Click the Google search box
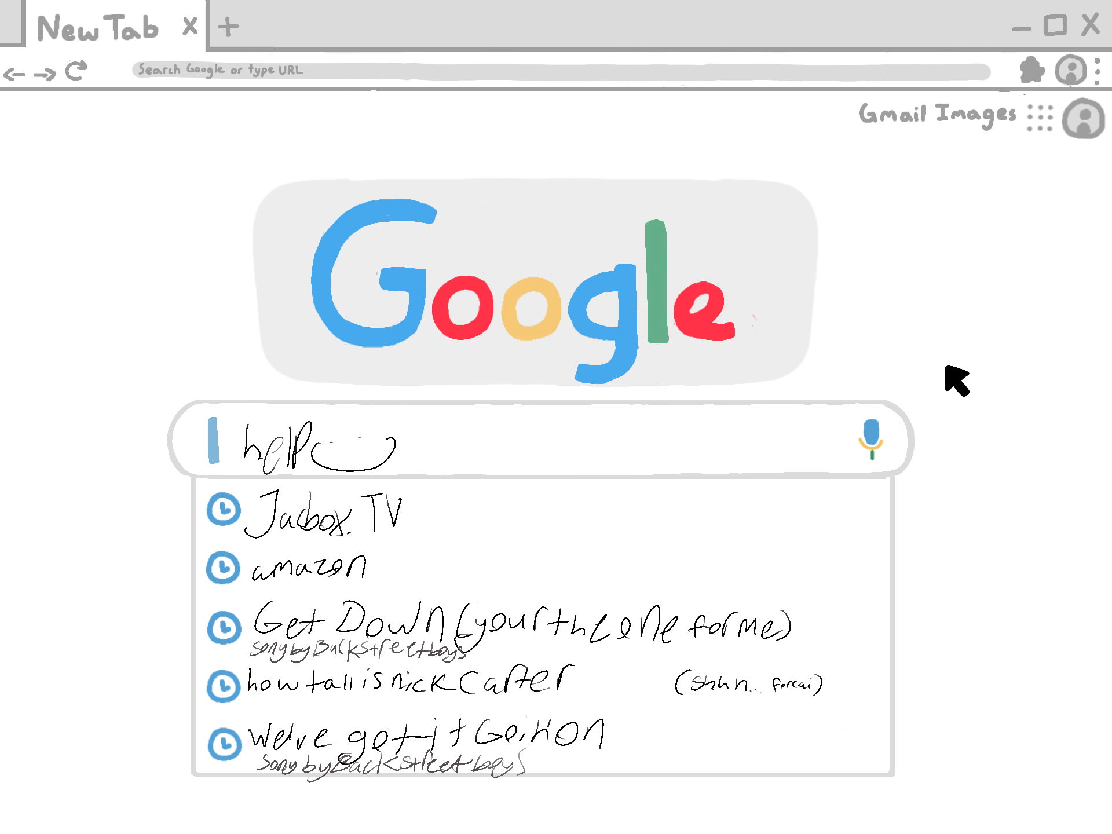The image size is (1112, 834). (540, 440)
